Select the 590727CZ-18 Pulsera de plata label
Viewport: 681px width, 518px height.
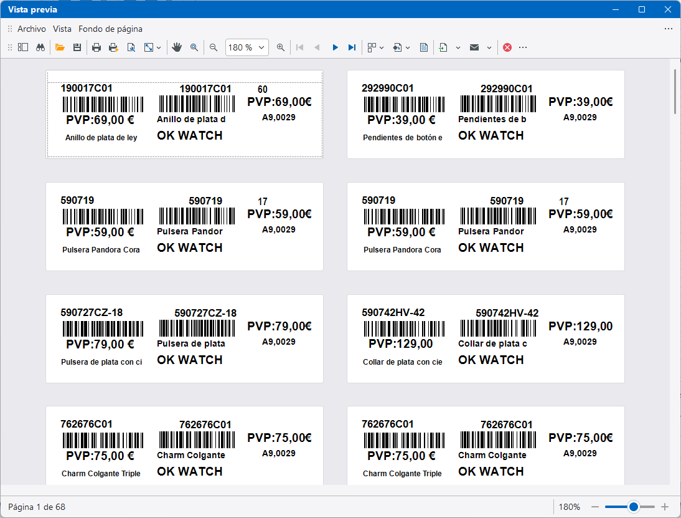pos(185,339)
